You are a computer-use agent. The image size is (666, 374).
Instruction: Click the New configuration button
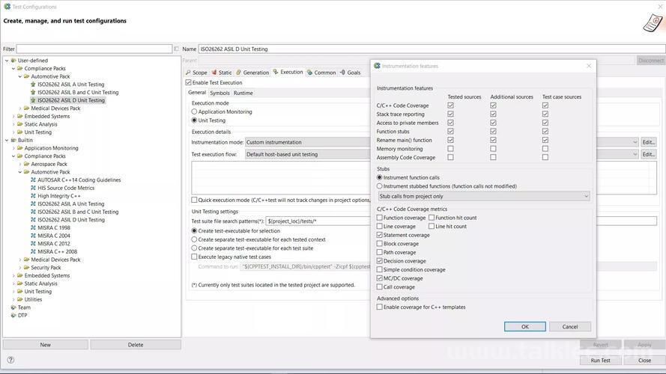pyautogui.click(x=46, y=345)
